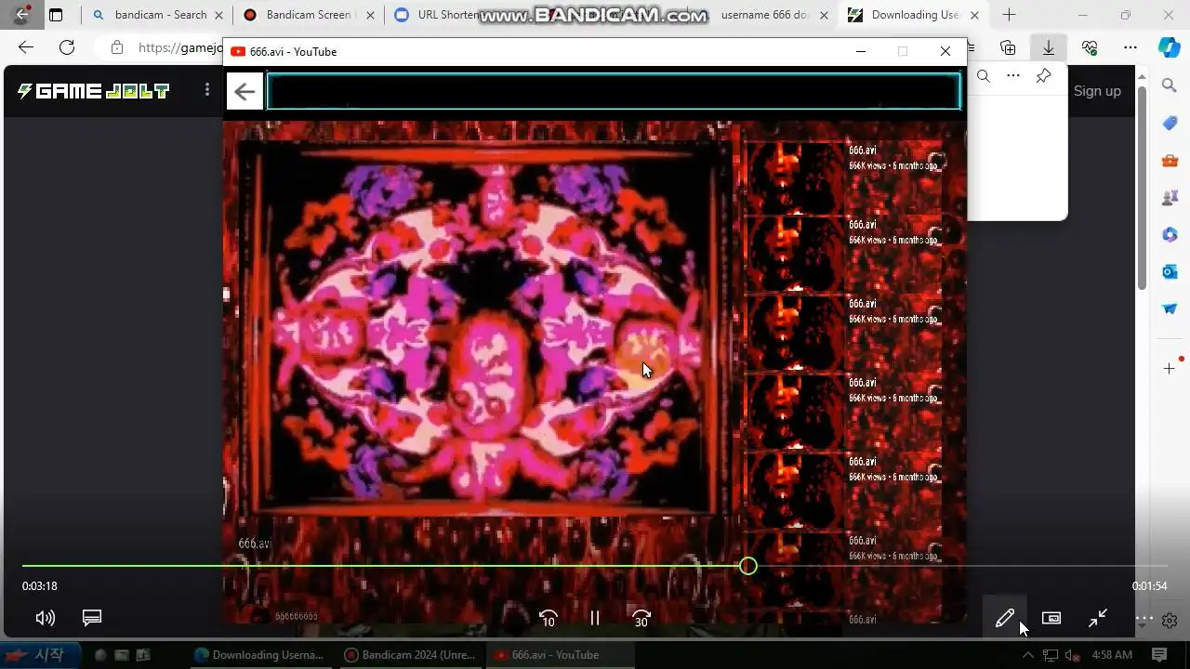The height and width of the screenshot is (669, 1190).
Task: Pause the video playback
Action: [595, 618]
